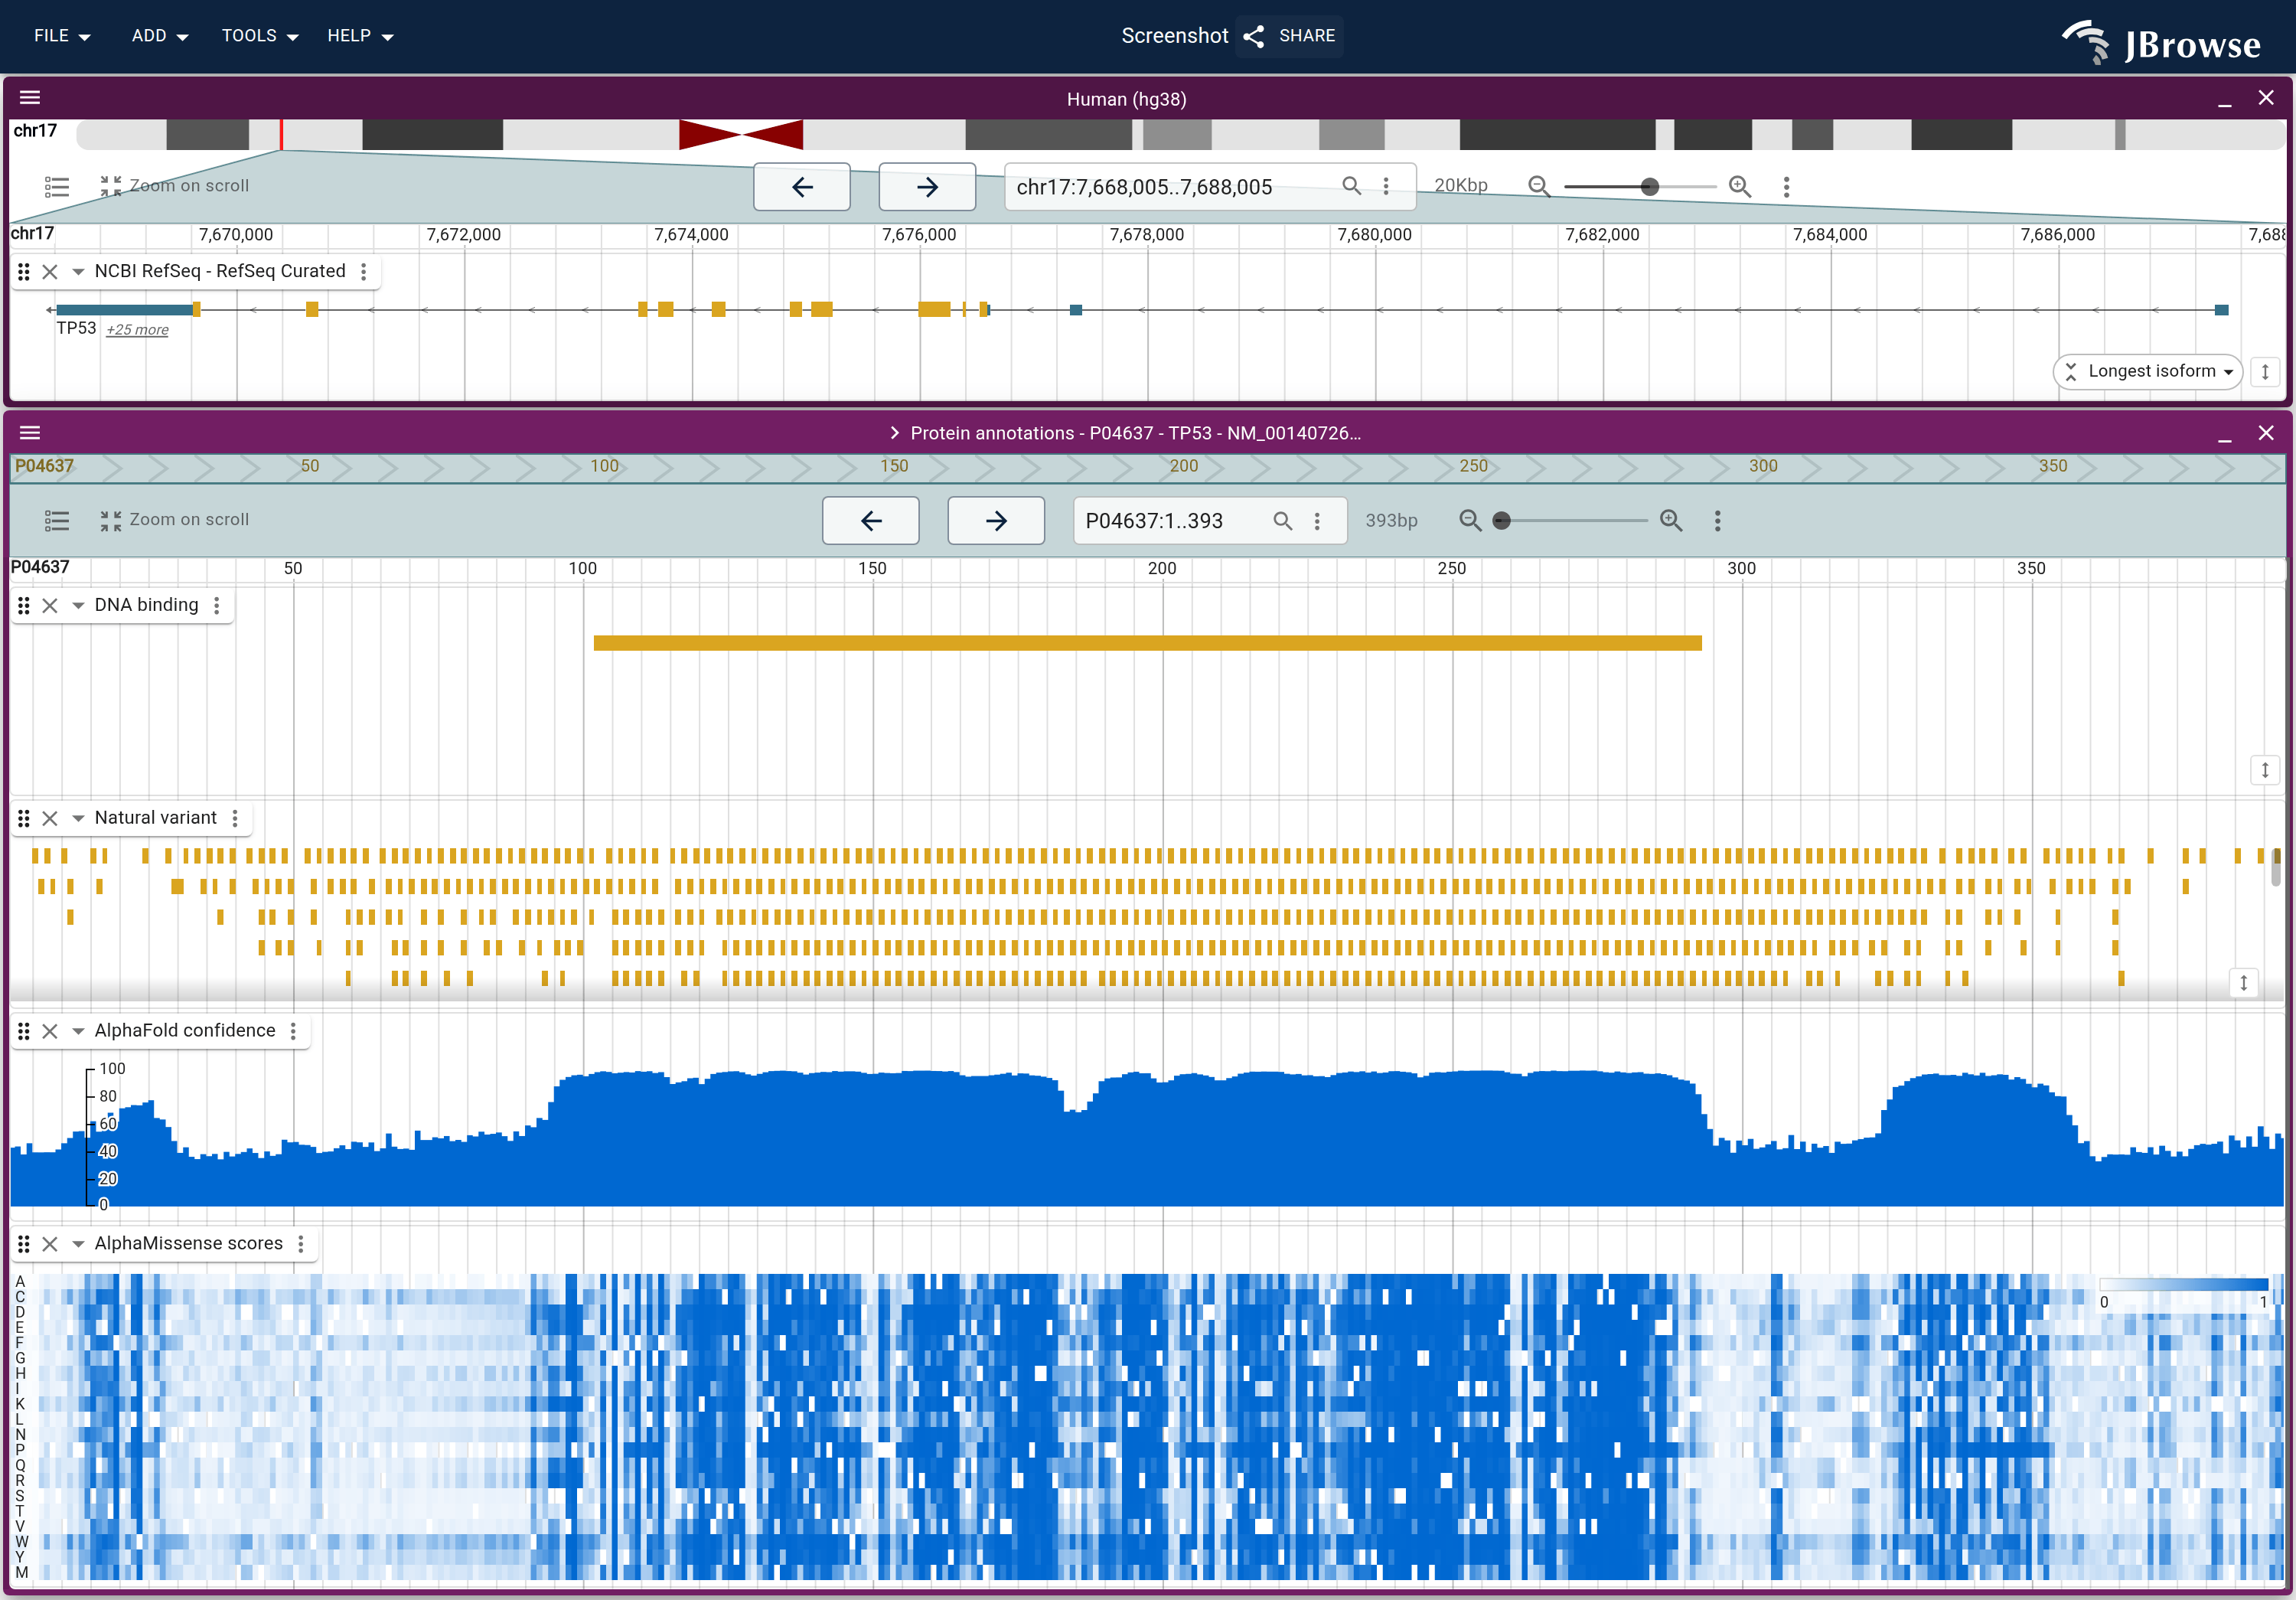
Task: Pan right in the P04637 protein view
Action: click(996, 521)
